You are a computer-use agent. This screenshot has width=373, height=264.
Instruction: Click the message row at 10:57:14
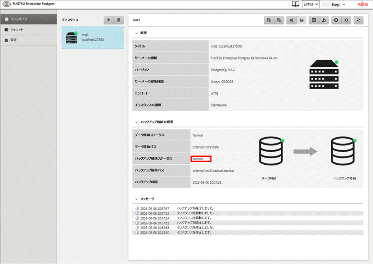click(247, 218)
